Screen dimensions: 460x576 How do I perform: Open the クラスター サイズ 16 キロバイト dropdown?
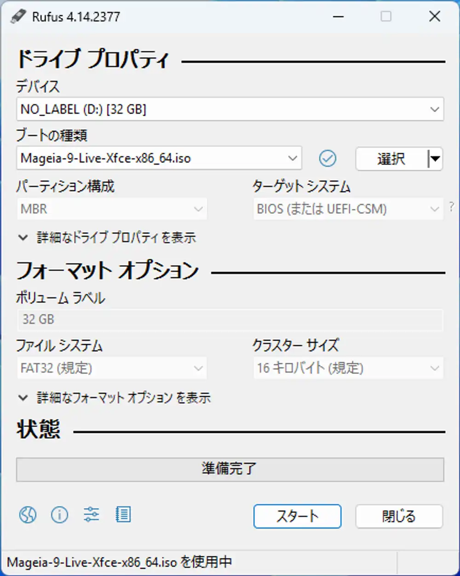tap(348, 368)
